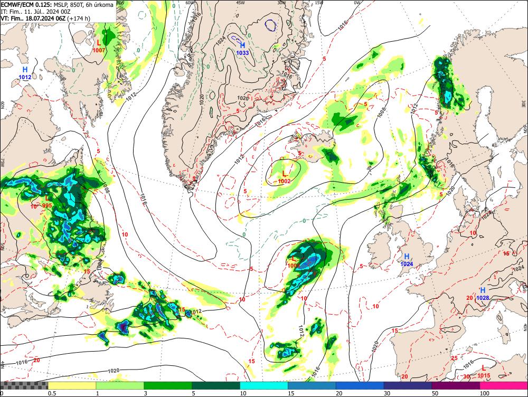Viewport: 528px width, 397px height.
Task: Click the steel blue 15–20 mm legend swatch
Action: [312, 385]
